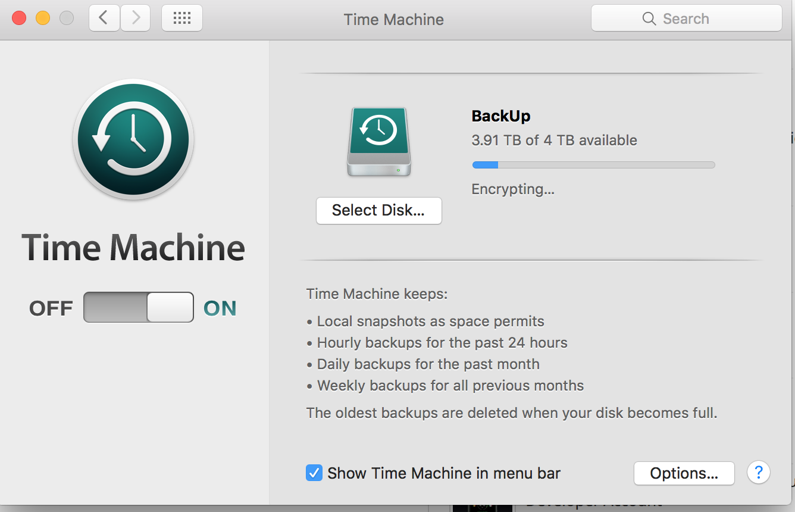Click the 'Time Machine' window title
Image resolution: width=795 pixels, height=512 pixels.
pyautogui.click(x=394, y=19)
